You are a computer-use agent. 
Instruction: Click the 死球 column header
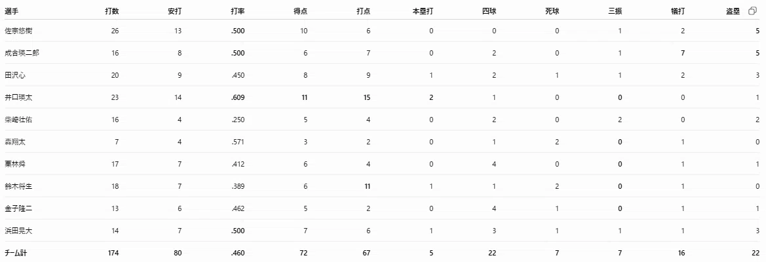click(x=552, y=10)
